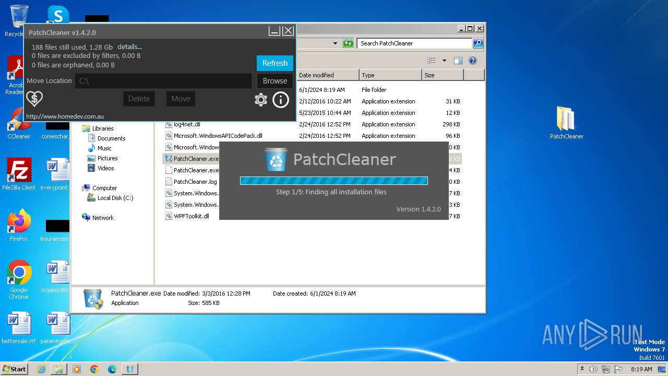Open Documents library in navigation pane
This screenshot has height=376, width=668.
click(111, 138)
